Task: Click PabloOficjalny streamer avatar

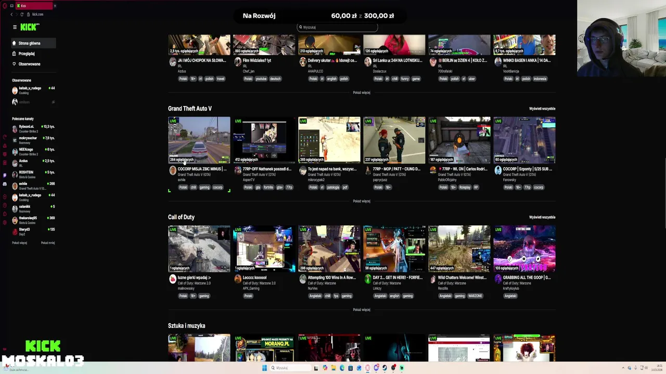Action: [433, 170]
